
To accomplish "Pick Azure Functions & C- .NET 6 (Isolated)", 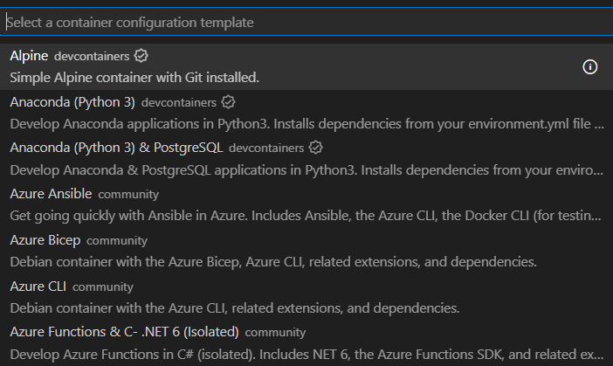I will (306, 343).
